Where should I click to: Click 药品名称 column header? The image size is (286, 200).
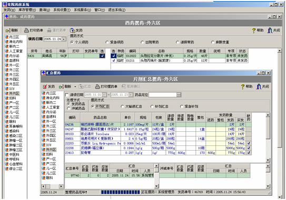point(100,118)
